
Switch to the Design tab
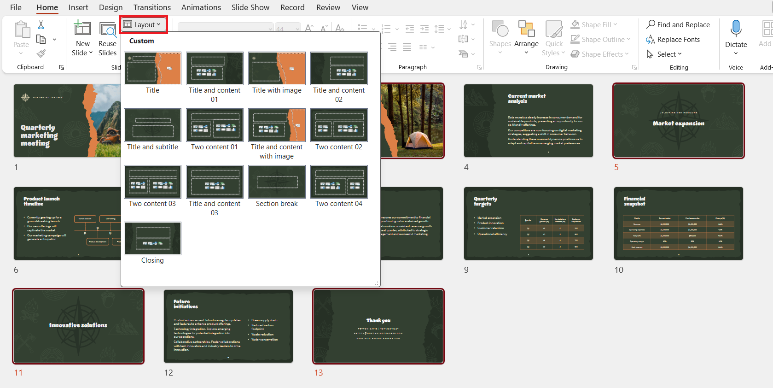pos(110,7)
